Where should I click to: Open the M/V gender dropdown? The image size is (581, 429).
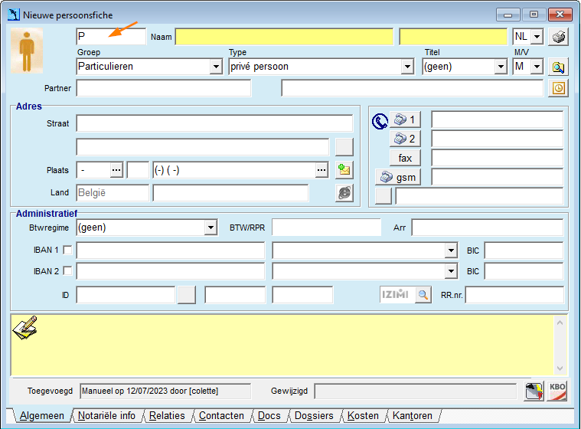click(x=537, y=67)
